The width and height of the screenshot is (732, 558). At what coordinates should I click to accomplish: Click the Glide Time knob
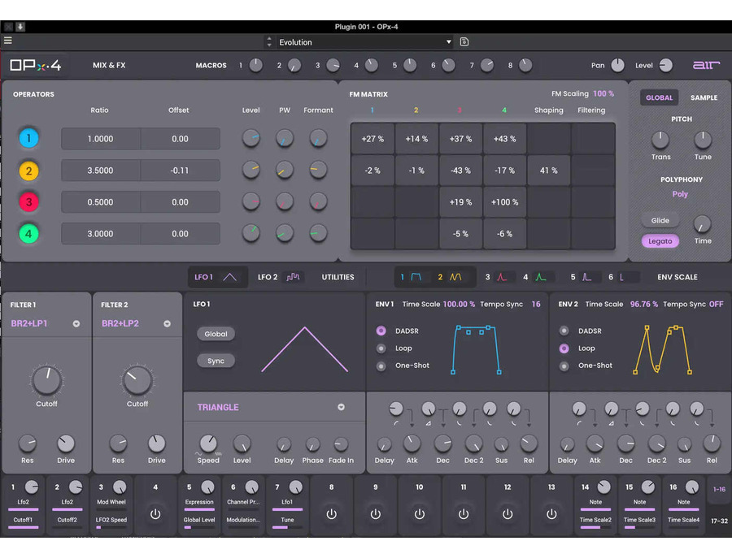[703, 224]
